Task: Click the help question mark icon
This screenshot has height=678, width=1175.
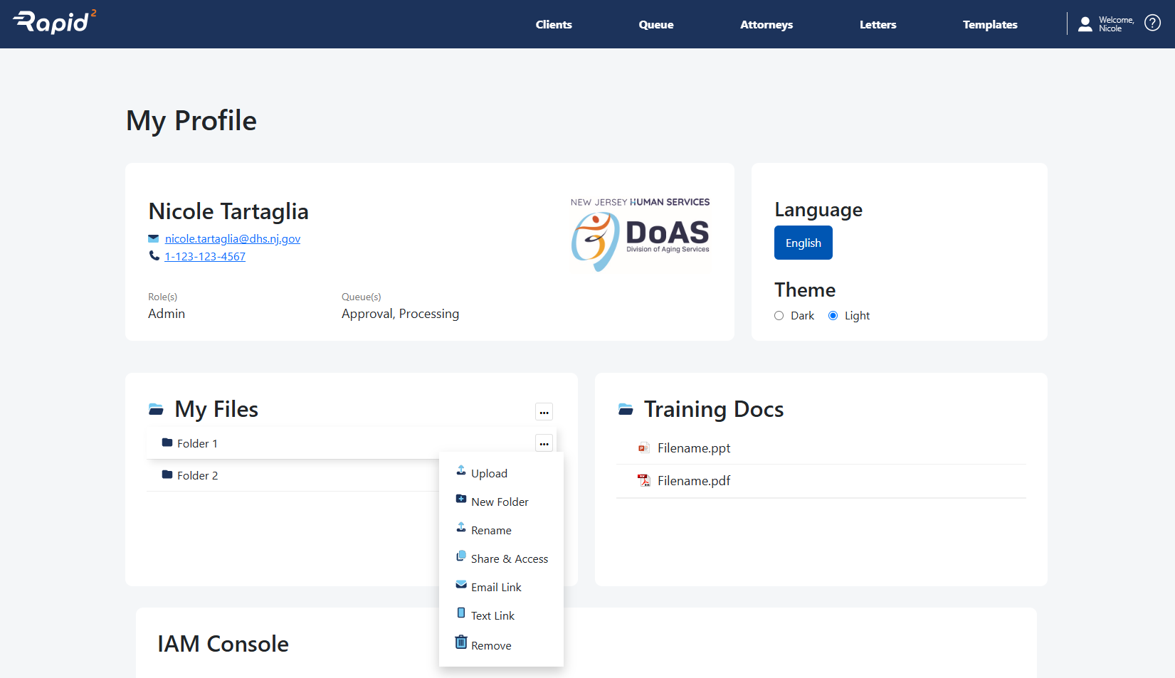Action: point(1152,23)
